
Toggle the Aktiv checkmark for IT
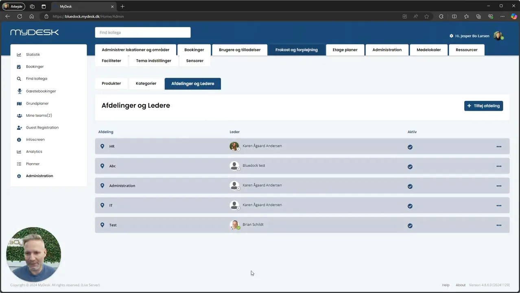tap(410, 206)
